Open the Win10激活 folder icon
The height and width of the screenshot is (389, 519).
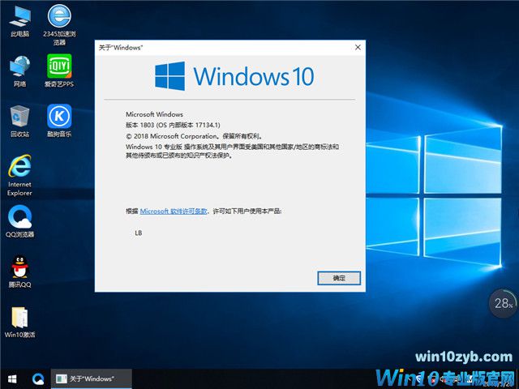tap(19, 323)
